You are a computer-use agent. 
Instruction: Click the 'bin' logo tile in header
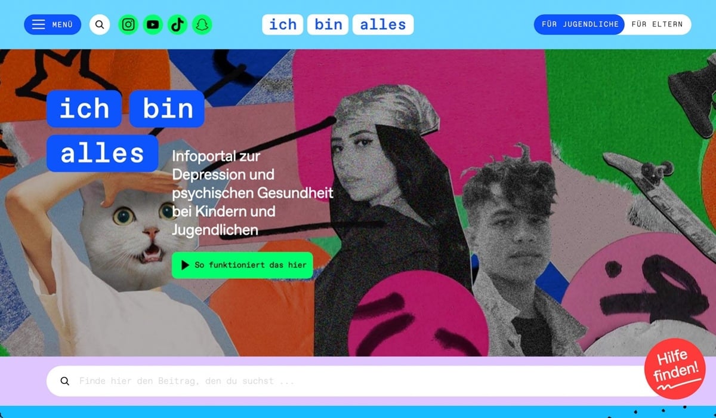point(328,24)
